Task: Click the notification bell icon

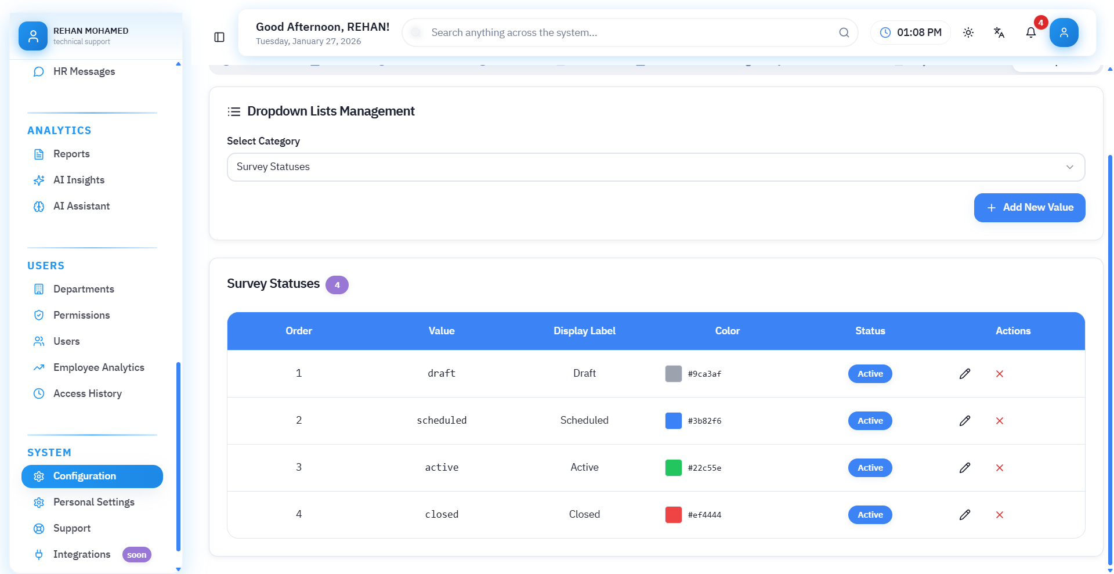Action: (x=1030, y=33)
